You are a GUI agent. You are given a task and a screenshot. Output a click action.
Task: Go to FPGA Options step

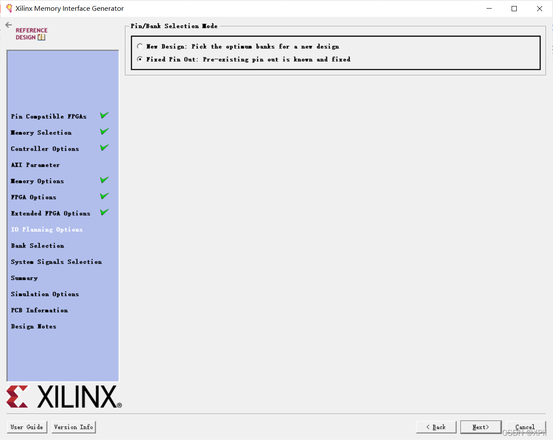click(x=34, y=197)
